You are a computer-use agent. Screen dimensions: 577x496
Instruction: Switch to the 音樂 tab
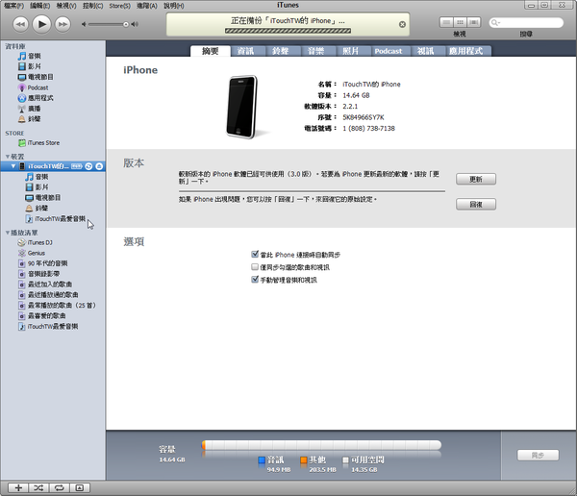316,51
